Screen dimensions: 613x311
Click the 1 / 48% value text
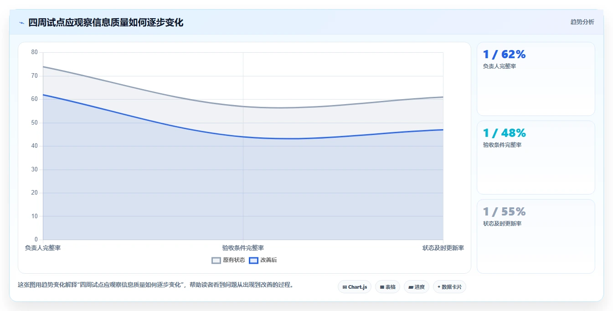(x=504, y=133)
